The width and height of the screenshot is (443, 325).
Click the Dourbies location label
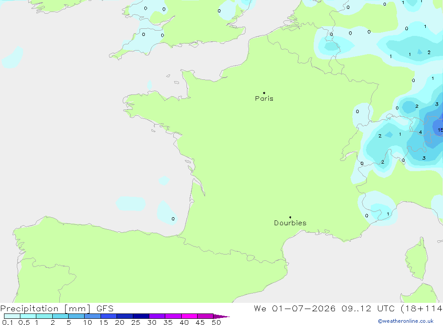(x=290, y=223)
